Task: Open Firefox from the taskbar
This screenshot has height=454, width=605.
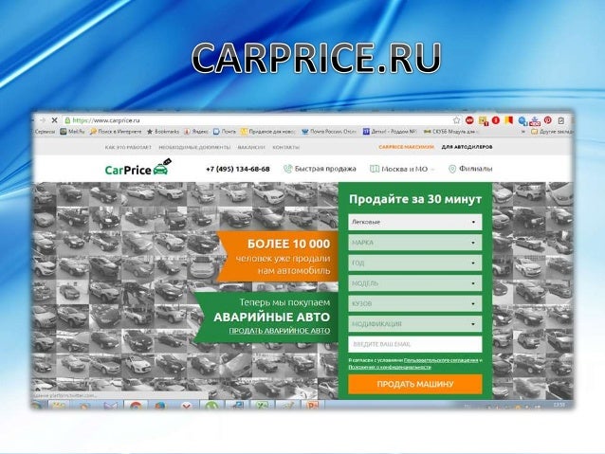Action: [160, 406]
